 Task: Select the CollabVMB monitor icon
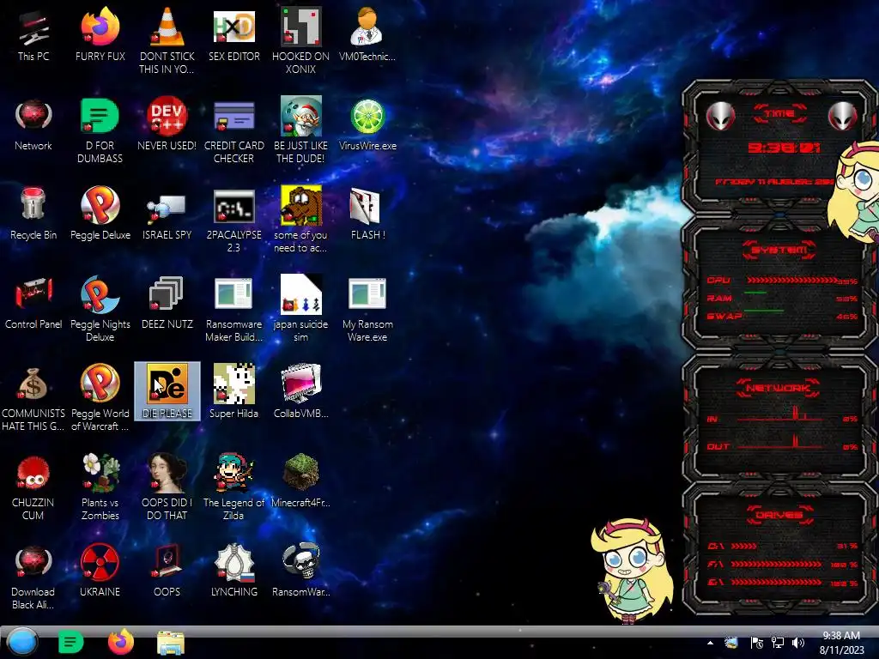[300, 391]
